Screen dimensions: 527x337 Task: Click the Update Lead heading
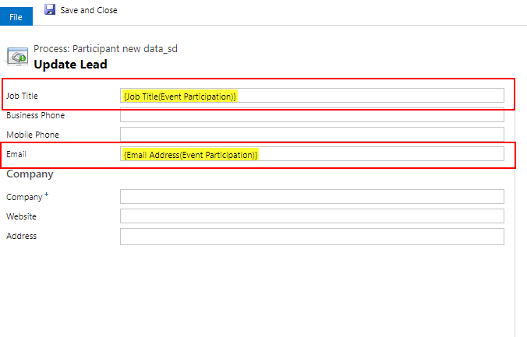point(71,64)
